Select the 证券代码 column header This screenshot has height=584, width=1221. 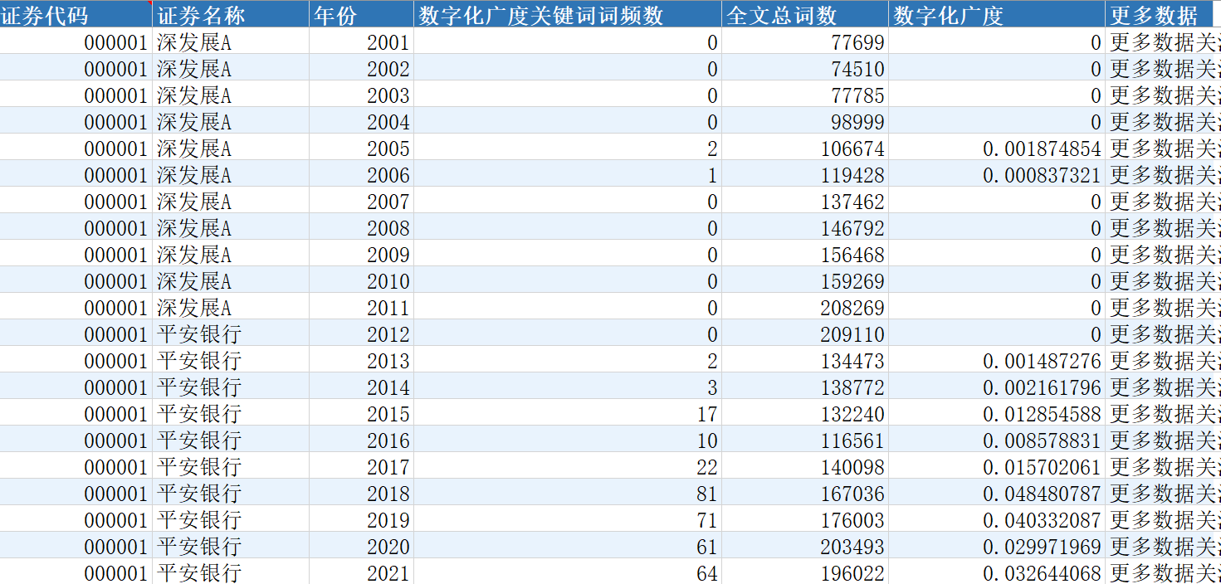(x=76, y=14)
